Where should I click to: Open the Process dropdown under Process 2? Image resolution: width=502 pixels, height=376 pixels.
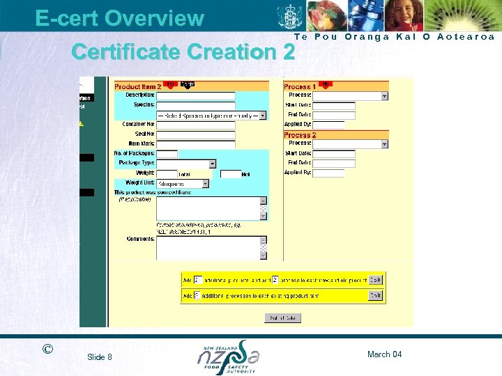coord(384,144)
